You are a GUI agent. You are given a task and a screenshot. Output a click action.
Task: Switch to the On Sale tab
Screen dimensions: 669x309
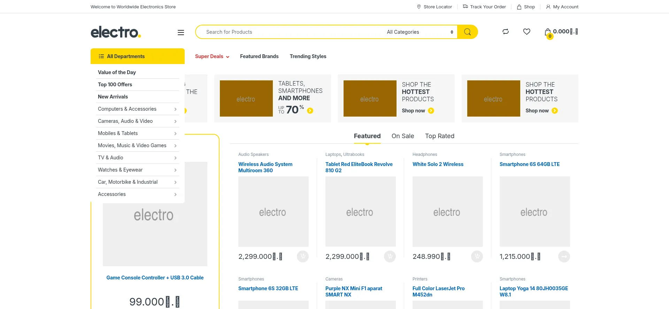pos(402,136)
